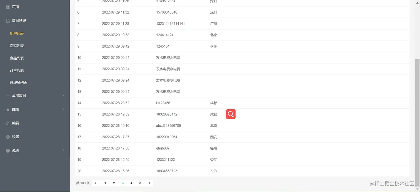
Task: Click city 福州 in row 18
Action: tap(214, 149)
